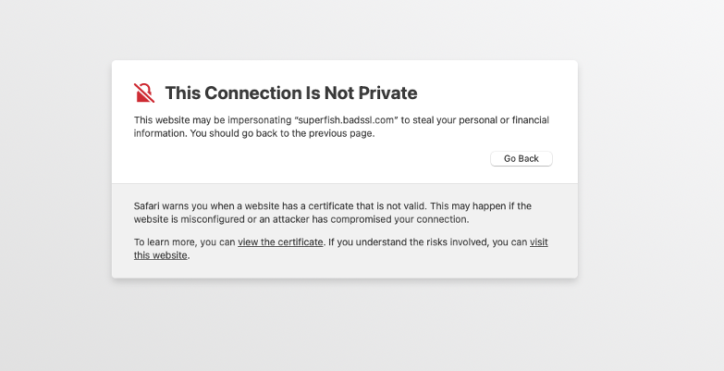Click the divider line between the card sections
The width and height of the screenshot is (724, 371).
tap(345, 183)
